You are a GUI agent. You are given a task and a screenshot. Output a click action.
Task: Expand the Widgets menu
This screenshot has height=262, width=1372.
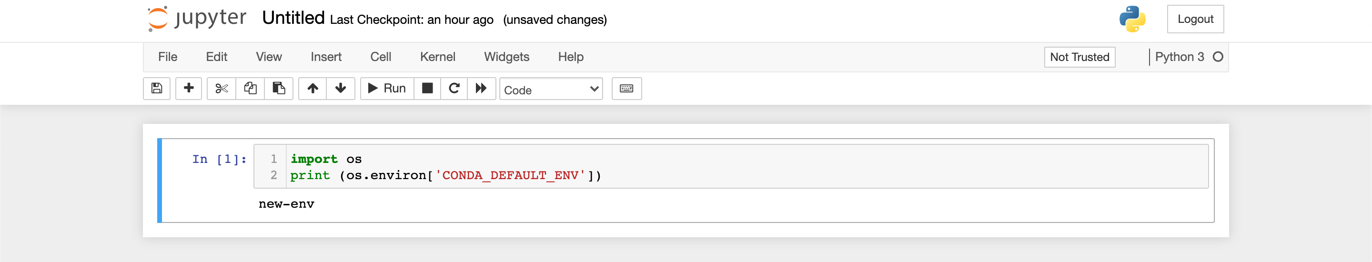[x=506, y=57]
